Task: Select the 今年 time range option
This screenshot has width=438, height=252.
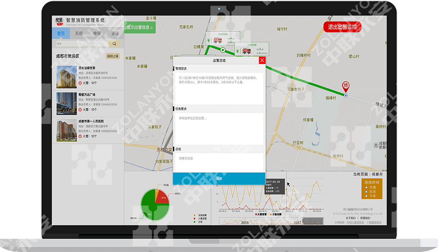Action: coord(367,196)
